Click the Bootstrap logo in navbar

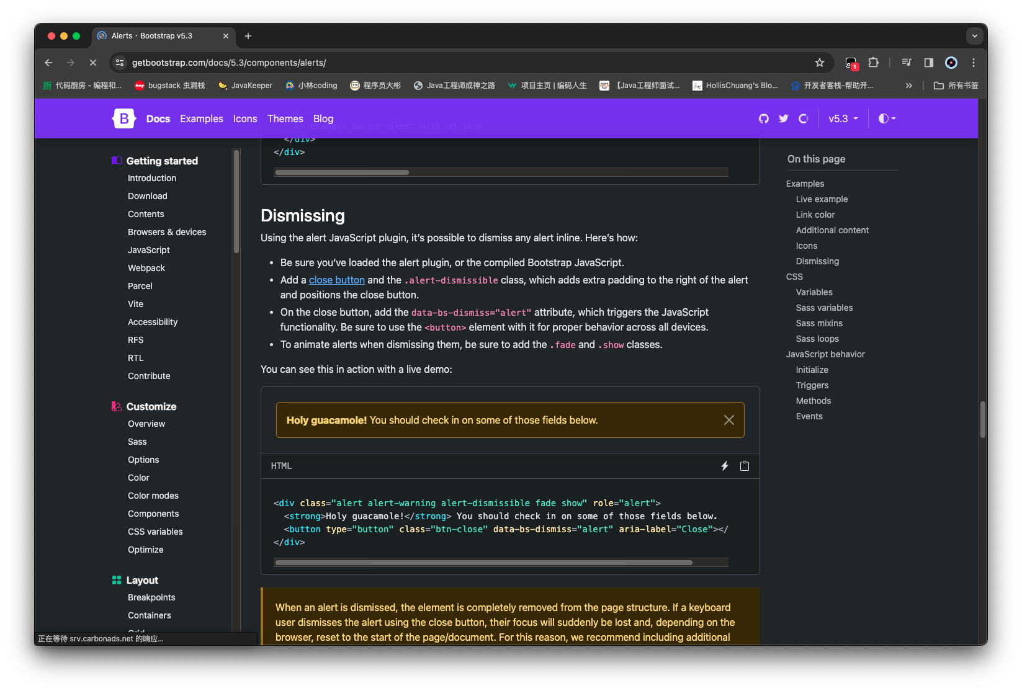click(124, 118)
